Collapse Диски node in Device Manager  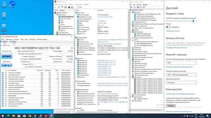click(131, 40)
